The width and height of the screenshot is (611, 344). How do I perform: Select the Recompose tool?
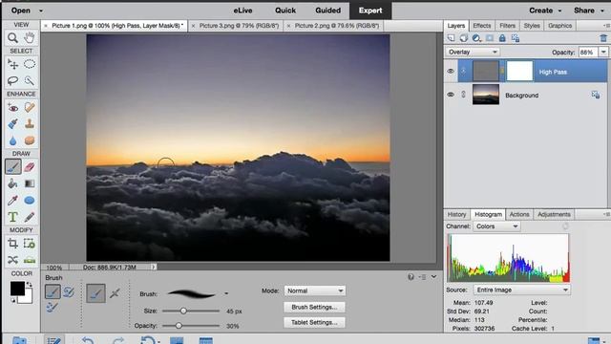(x=30, y=244)
